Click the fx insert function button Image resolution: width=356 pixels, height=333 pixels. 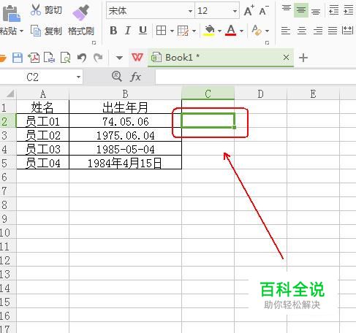click(x=135, y=77)
